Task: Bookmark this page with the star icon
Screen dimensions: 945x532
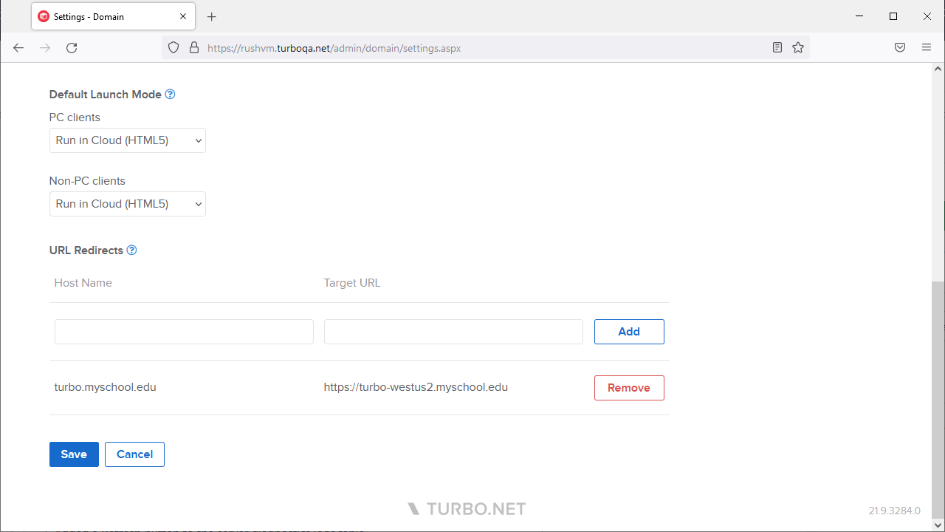Action: point(797,47)
